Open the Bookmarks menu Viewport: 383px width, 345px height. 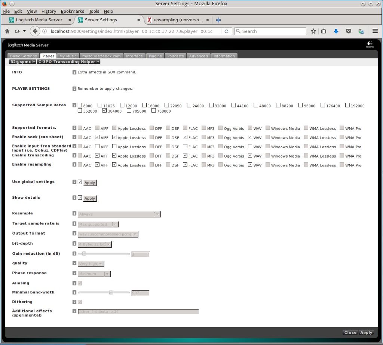pos(72,11)
